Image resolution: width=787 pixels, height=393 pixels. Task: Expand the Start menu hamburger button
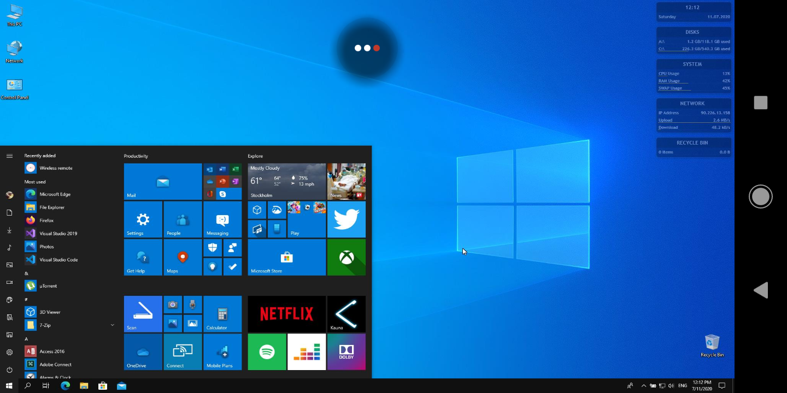pos(9,156)
